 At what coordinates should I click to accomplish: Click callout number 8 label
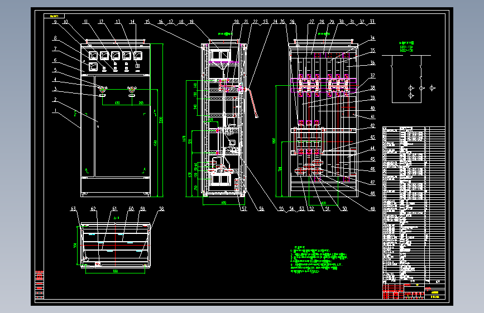[x=55, y=38]
